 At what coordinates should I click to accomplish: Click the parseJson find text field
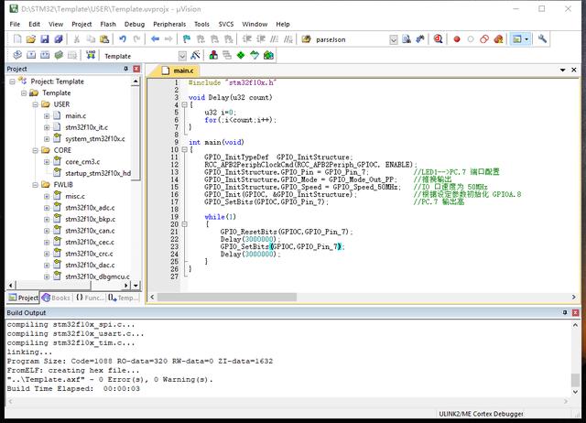coord(352,39)
